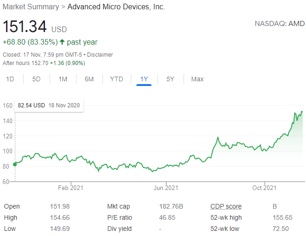Screen dimensions: 306x236
Task: Click the Oct 2021 axis label
Action: [264, 188]
